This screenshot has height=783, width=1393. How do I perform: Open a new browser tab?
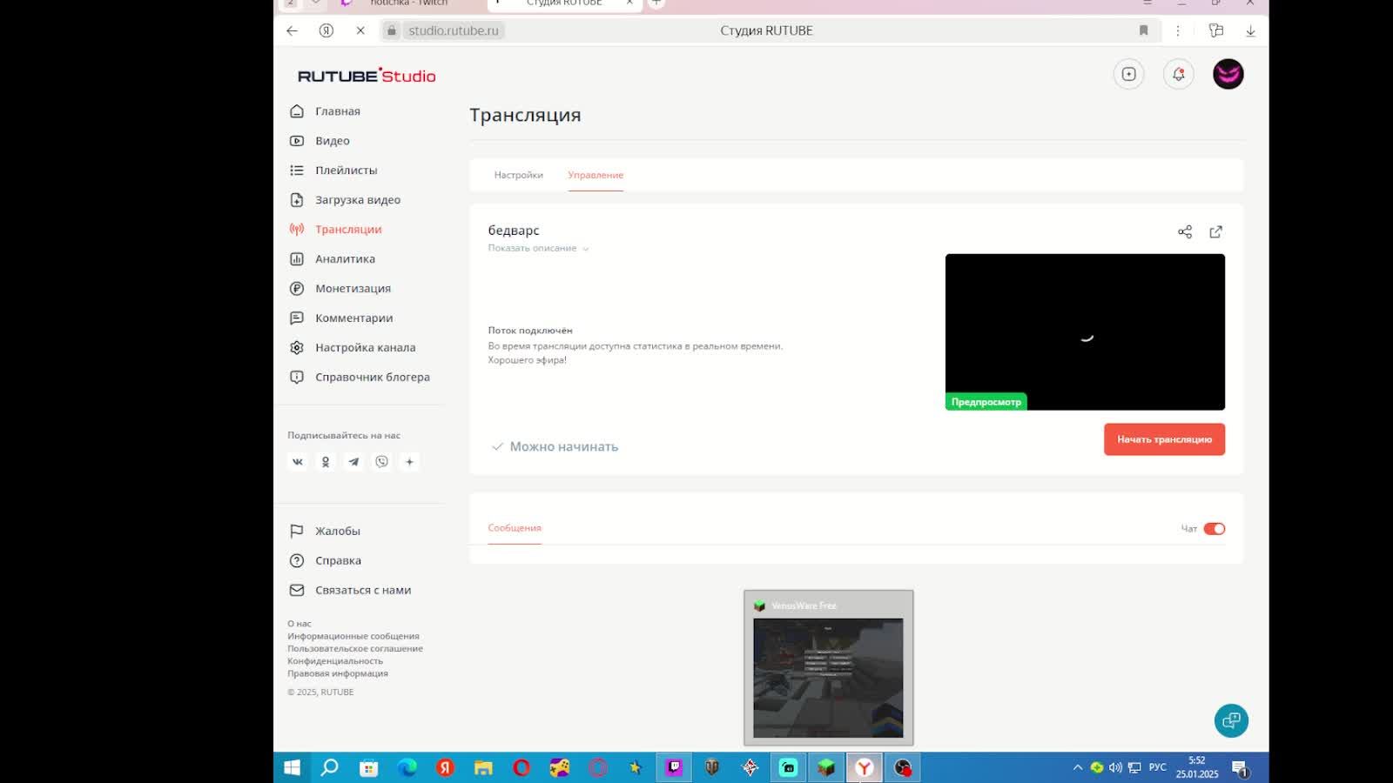pyautogui.click(x=656, y=3)
